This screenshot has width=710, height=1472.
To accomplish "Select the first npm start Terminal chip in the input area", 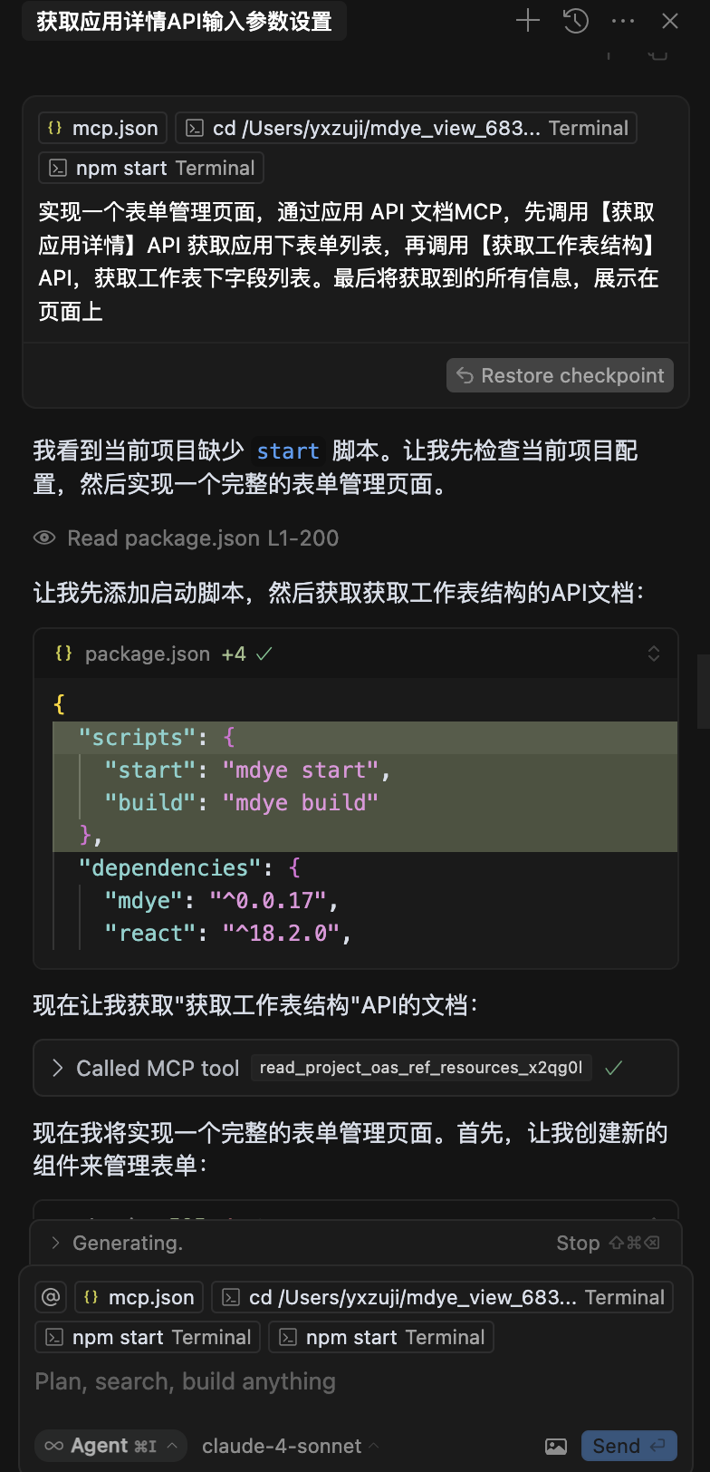I will click(x=148, y=1337).
